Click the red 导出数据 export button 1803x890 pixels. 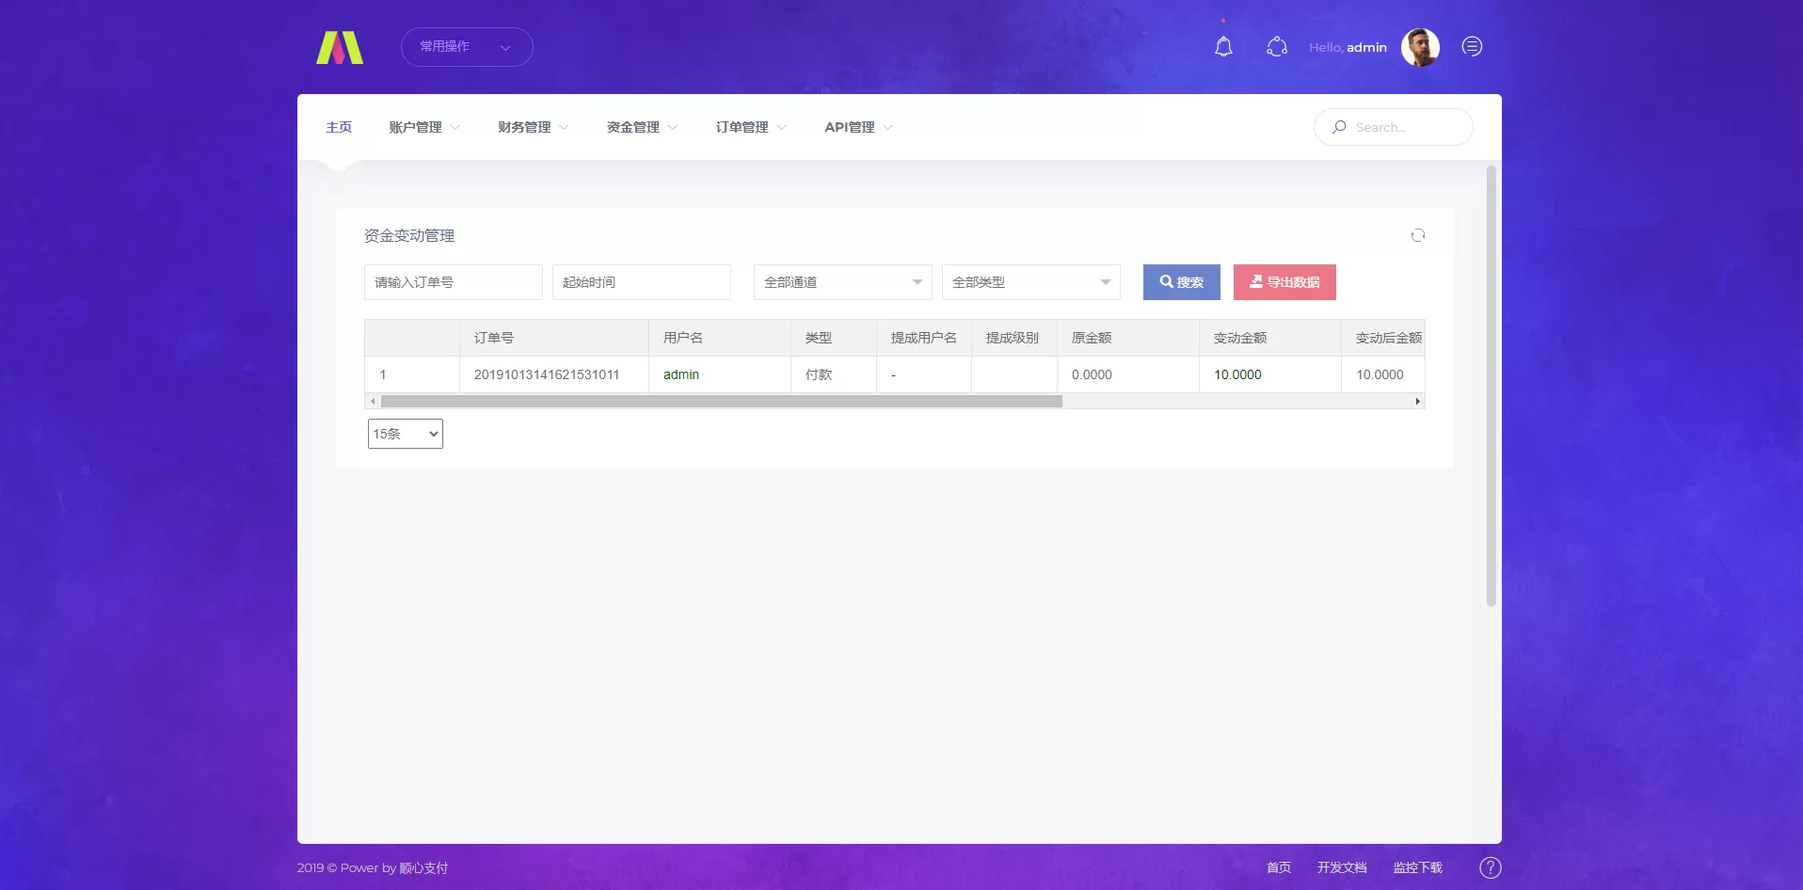coord(1284,282)
